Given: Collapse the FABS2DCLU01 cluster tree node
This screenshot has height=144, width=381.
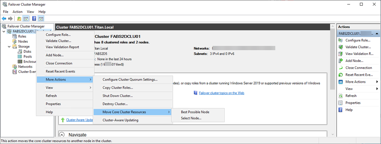Looking at the screenshot, I should tap(4, 31).
